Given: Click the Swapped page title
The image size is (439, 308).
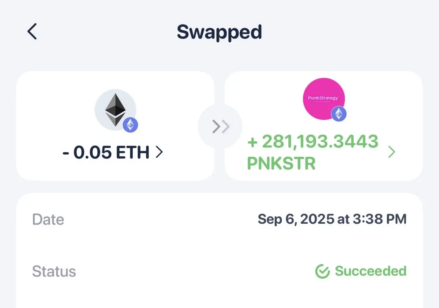Looking at the screenshot, I should [x=219, y=32].
